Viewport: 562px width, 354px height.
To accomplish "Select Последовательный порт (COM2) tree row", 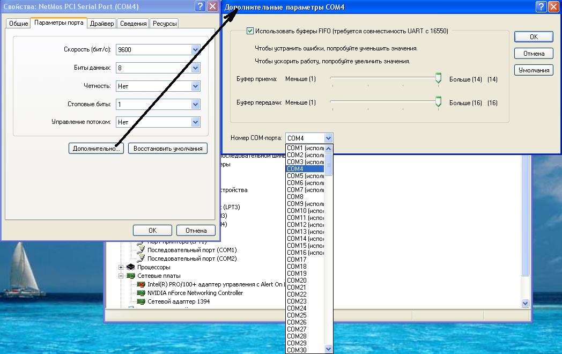I will [192, 259].
